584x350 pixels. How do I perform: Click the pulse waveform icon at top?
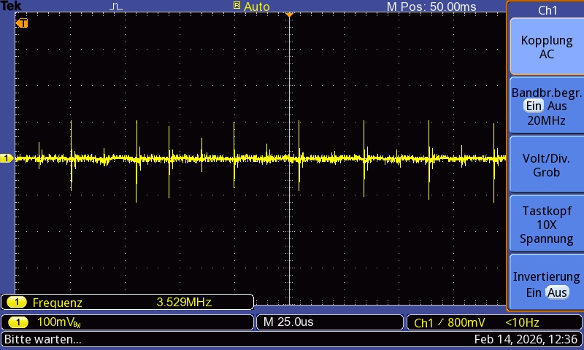[x=117, y=7]
